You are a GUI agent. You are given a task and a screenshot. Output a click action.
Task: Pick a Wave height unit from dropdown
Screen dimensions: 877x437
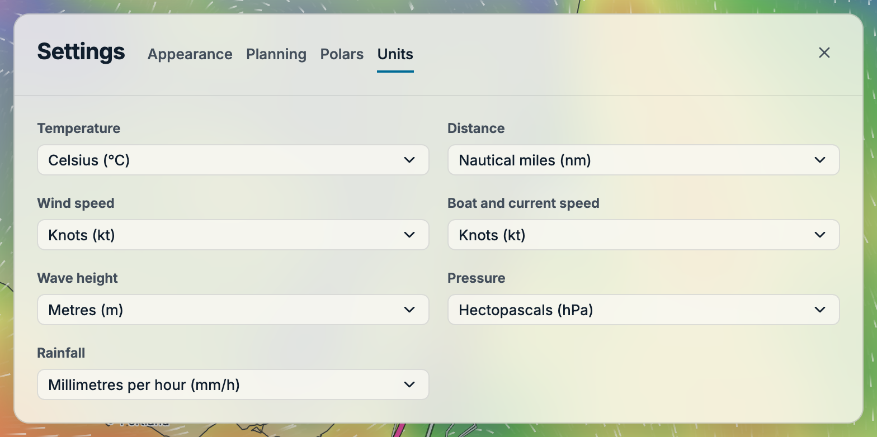(x=233, y=310)
